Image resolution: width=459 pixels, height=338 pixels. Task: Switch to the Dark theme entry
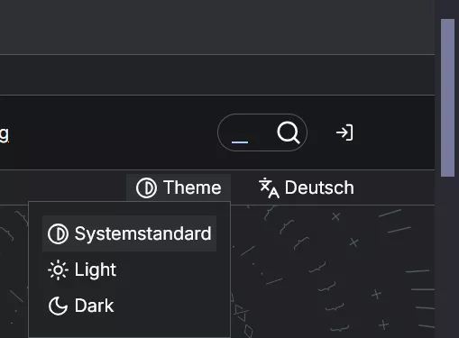point(130,306)
